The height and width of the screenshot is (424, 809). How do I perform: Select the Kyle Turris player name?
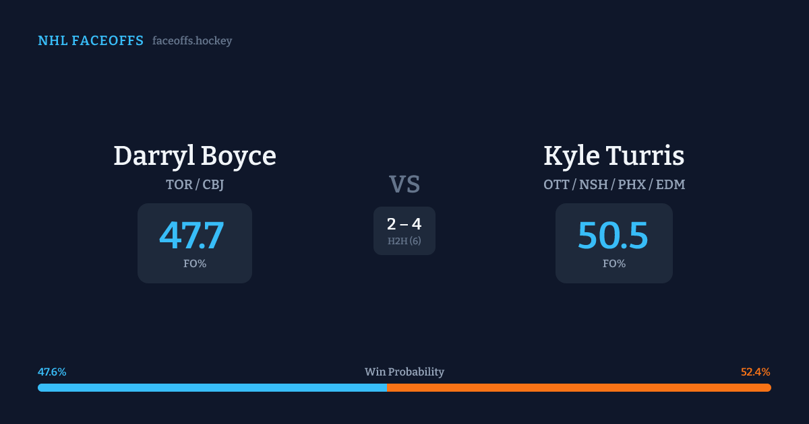[x=613, y=155]
